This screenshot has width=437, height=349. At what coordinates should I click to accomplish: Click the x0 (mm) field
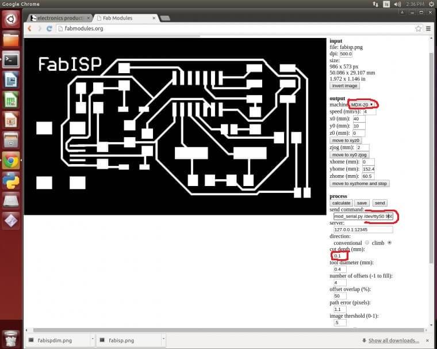359,119
